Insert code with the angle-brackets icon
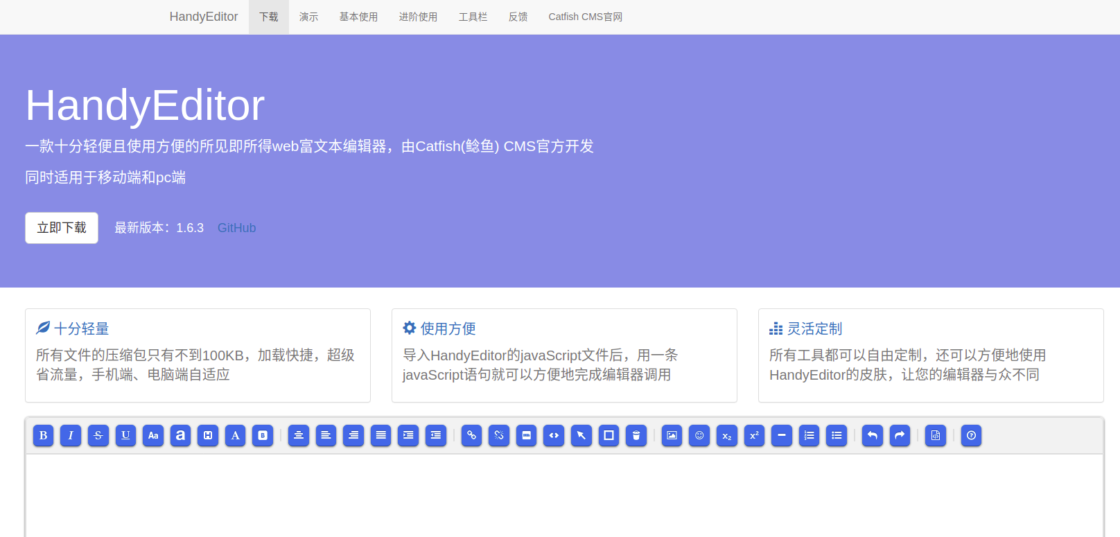Viewport: 1120px width, 537px height. pyautogui.click(x=554, y=435)
